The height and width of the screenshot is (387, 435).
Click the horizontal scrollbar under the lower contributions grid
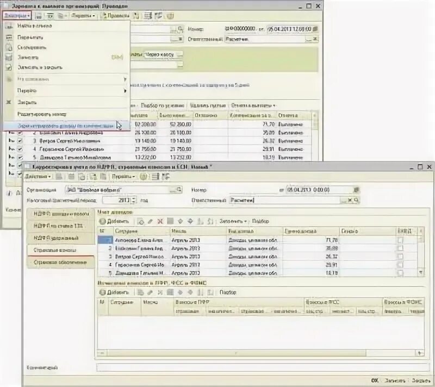tap(237, 353)
